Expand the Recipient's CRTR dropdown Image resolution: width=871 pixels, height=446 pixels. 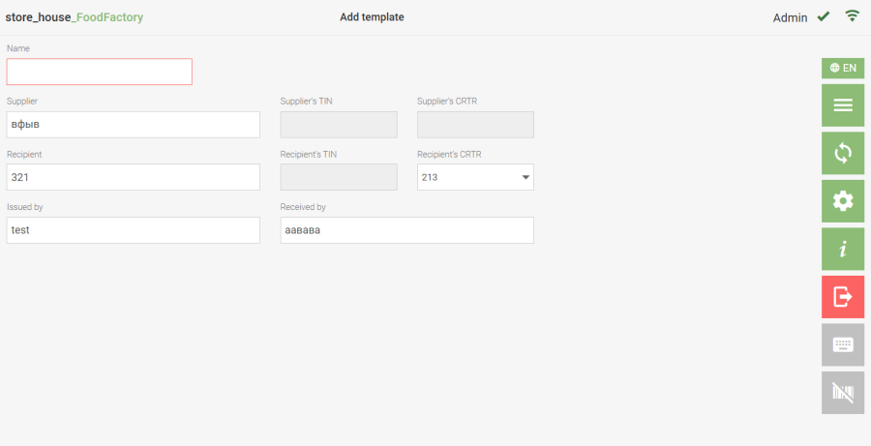475,177
